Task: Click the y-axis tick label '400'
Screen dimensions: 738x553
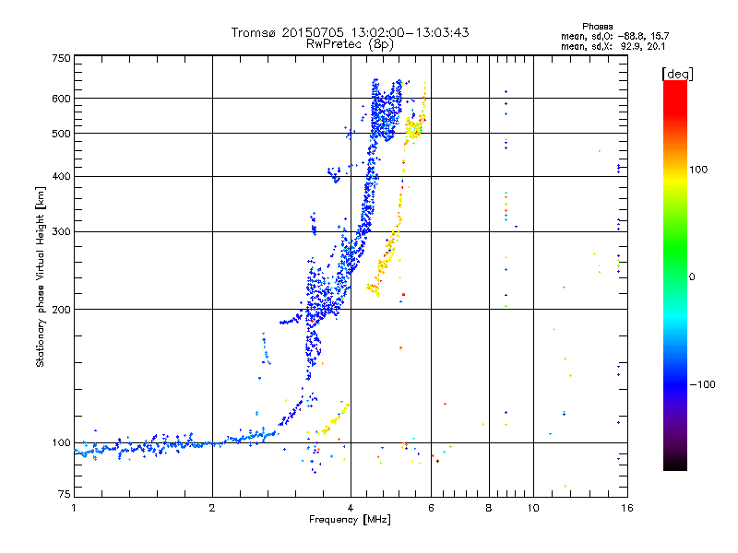Action: click(x=61, y=176)
